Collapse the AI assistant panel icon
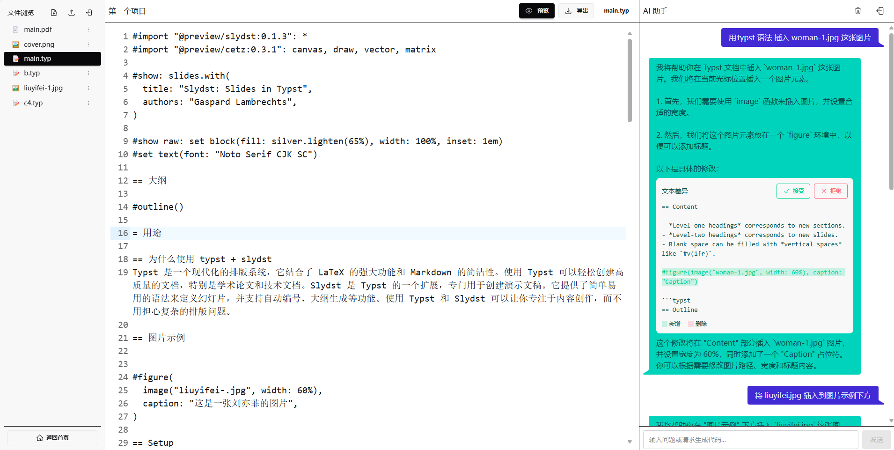894x450 pixels. 880,11
